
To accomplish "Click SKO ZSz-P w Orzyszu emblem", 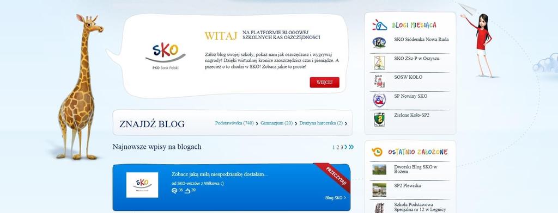I will click(x=379, y=63).
